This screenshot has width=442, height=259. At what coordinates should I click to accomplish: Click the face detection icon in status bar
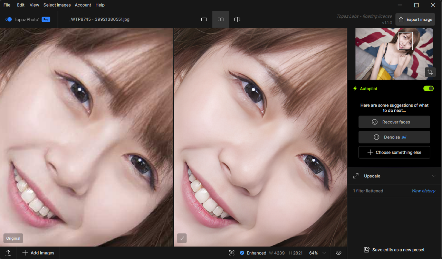[232, 253]
